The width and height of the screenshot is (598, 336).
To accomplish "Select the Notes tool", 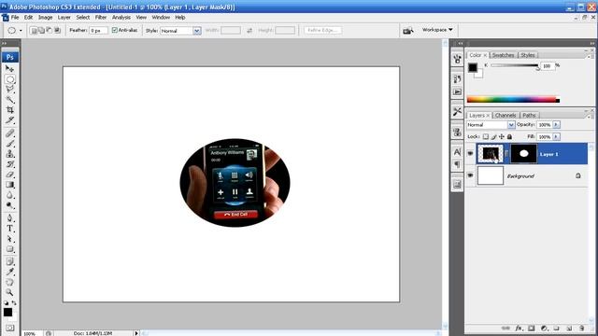I will pos(10,261).
